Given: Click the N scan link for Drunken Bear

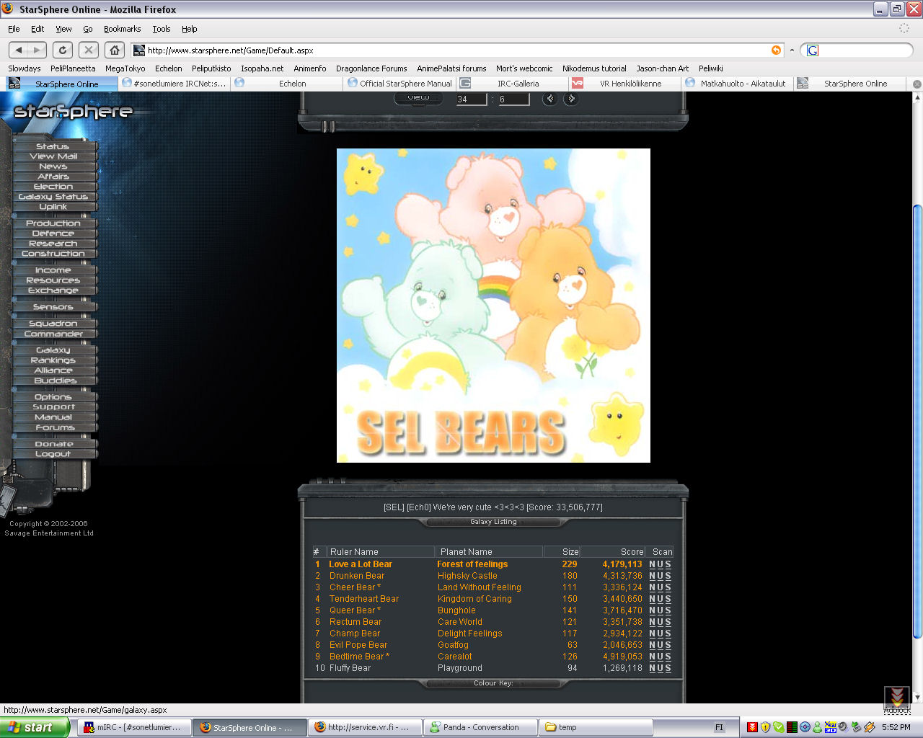Looking at the screenshot, I should pos(653,576).
